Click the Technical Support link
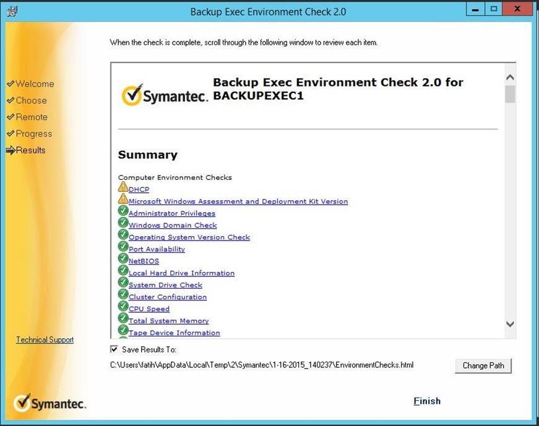 point(45,340)
